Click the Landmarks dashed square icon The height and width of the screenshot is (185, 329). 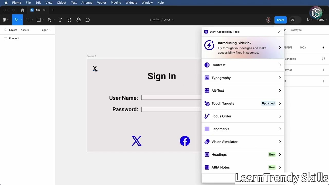(207, 129)
